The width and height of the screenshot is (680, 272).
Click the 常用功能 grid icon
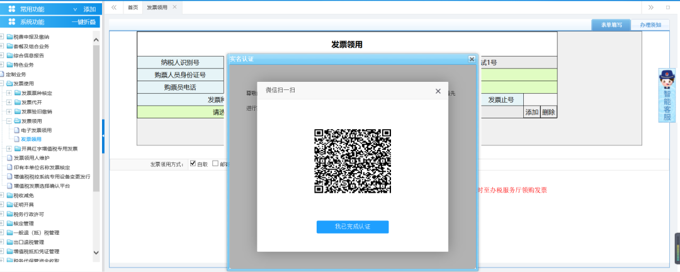(12, 9)
